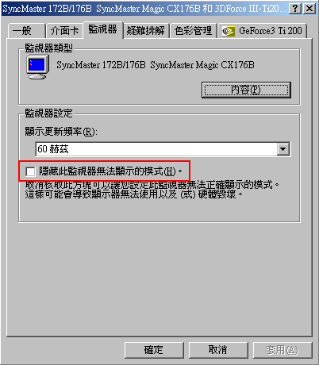Open monitor 內容(P) properties button
This screenshot has height=365, width=319.
[246, 90]
